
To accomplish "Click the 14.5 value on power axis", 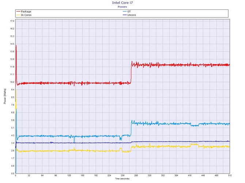I will [12, 44].
